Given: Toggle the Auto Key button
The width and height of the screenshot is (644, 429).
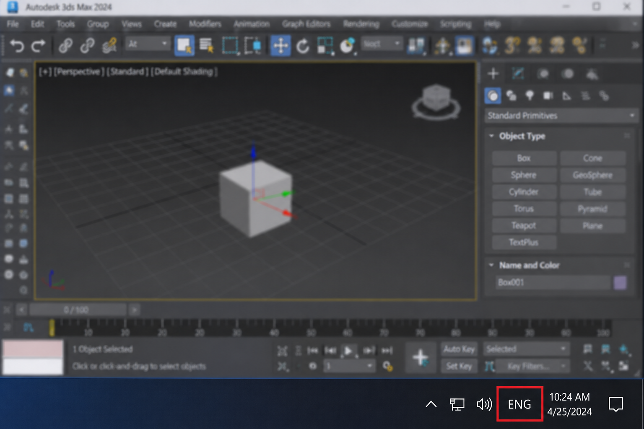Looking at the screenshot, I should coord(460,349).
